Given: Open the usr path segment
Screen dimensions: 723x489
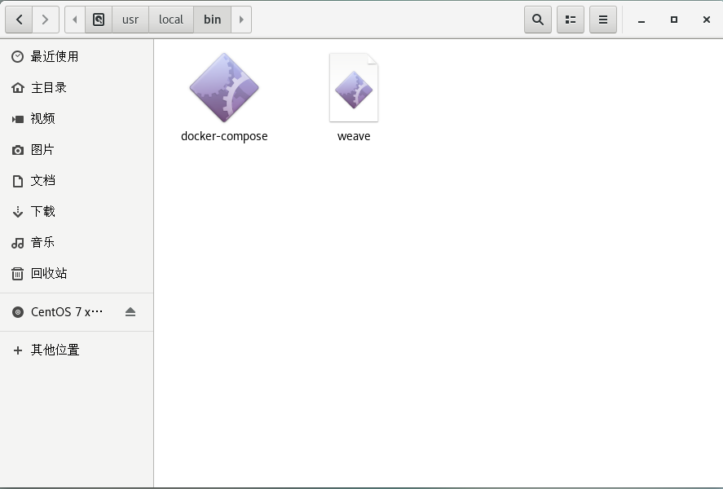Looking at the screenshot, I should point(130,20).
